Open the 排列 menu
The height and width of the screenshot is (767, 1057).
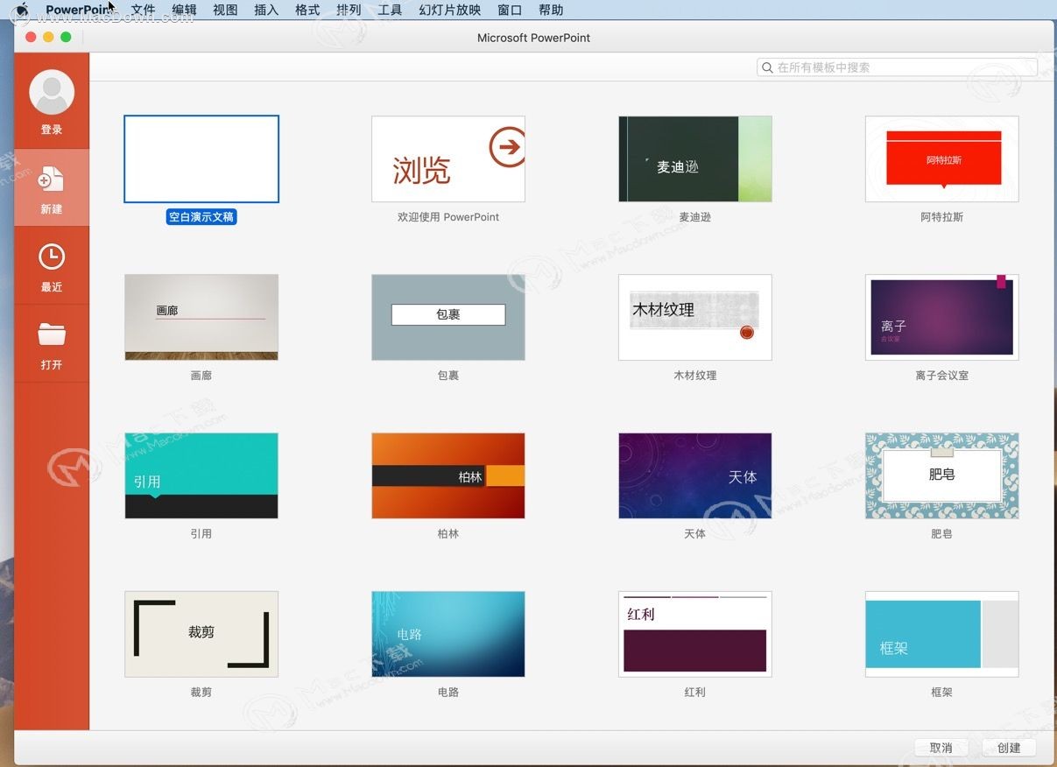pyautogui.click(x=349, y=10)
